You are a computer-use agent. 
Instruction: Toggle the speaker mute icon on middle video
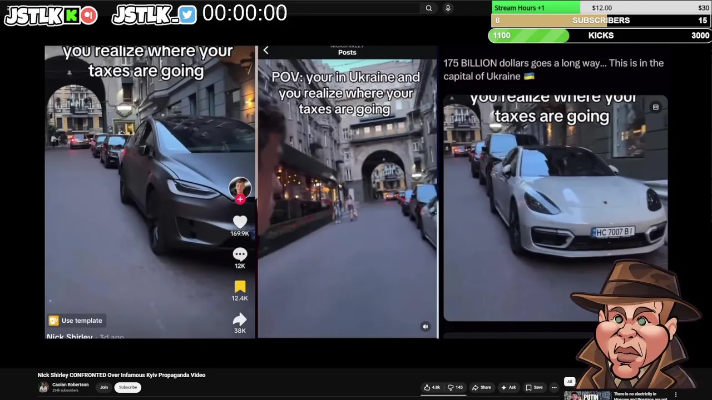(426, 327)
